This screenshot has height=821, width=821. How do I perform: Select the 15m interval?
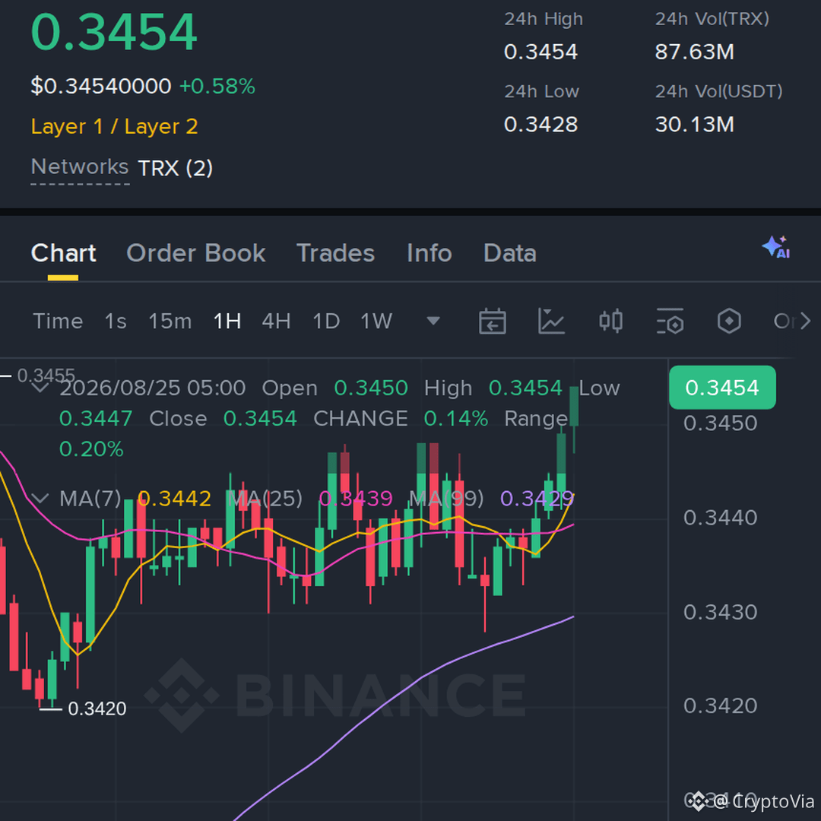[170, 321]
